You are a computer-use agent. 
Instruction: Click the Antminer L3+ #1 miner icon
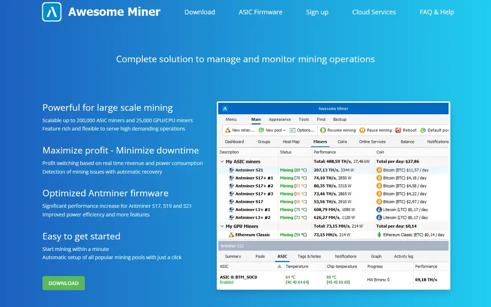231,209
